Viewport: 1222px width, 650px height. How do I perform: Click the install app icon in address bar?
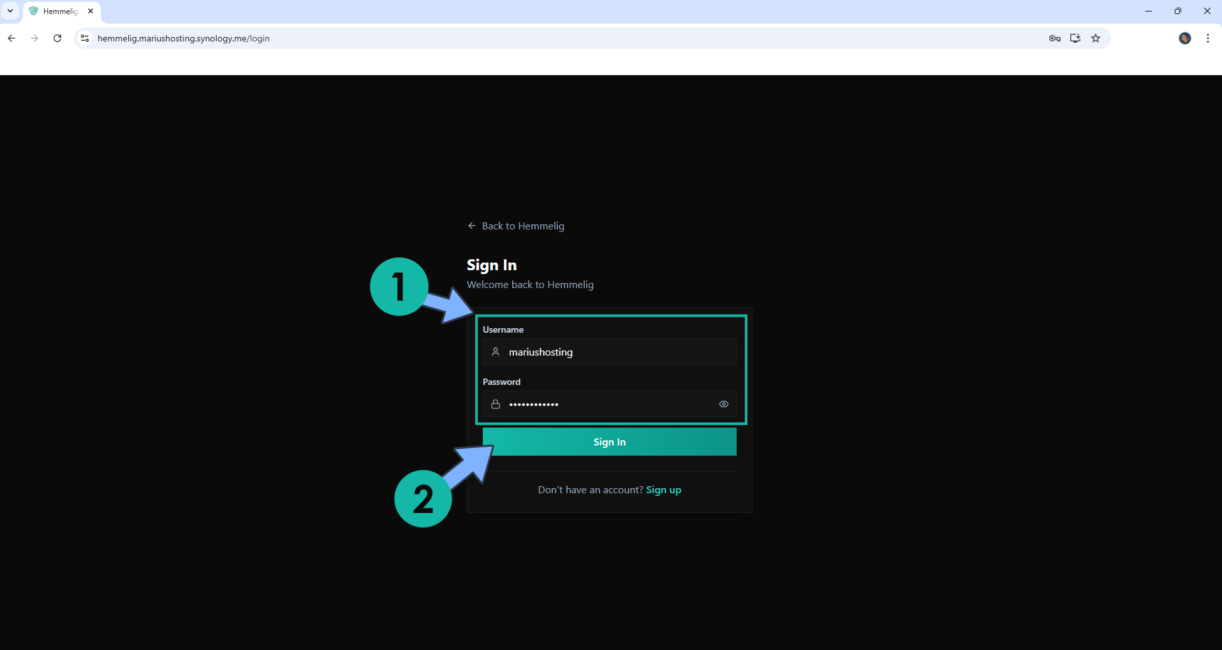click(1075, 38)
